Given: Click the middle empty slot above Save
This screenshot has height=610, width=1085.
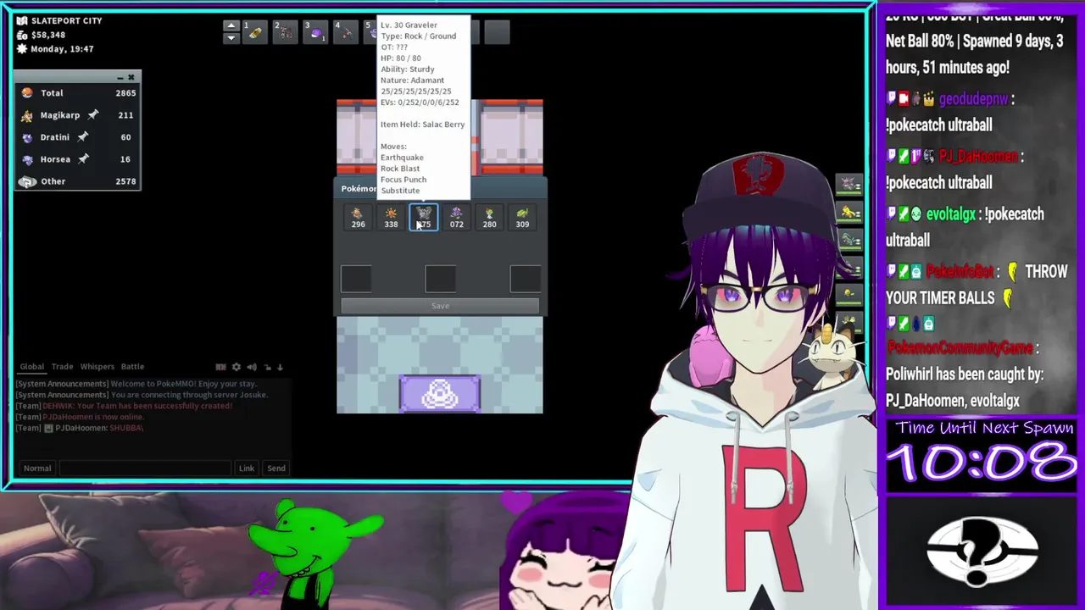Looking at the screenshot, I should tap(440, 279).
